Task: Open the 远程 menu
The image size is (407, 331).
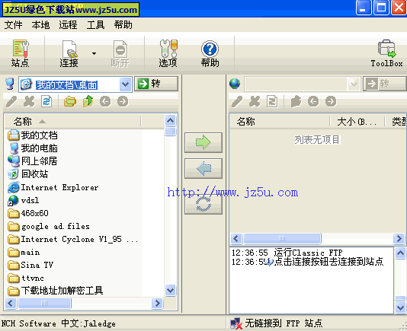Action: pyautogui.click(x=69, y=25)
